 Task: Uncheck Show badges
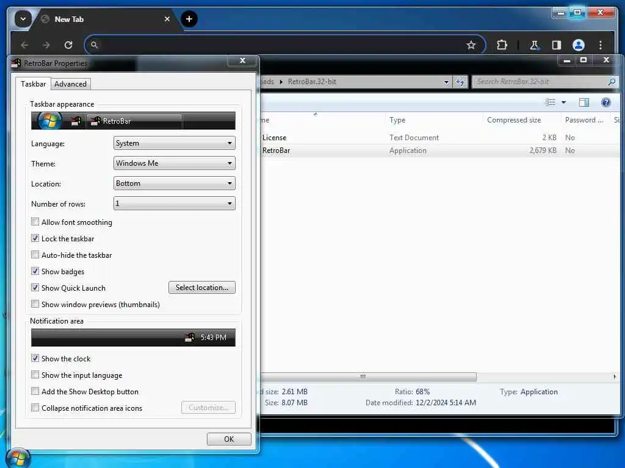pyautogui.click(x=35, y=271)
